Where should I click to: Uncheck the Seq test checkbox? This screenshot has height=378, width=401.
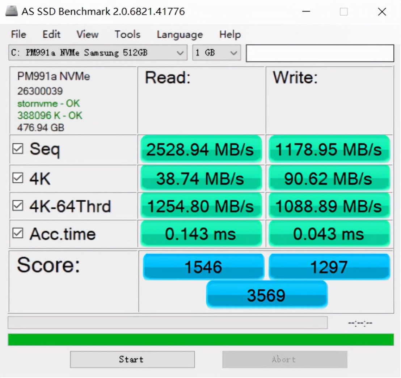(x=17, y=149)
